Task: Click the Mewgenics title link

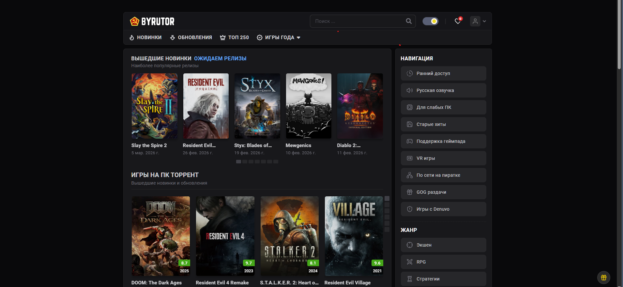Action: coord(298,145)
